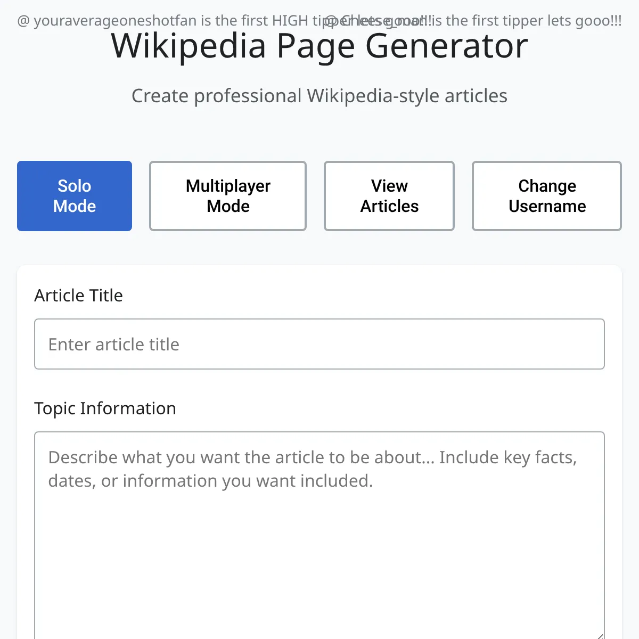Click the word "Wikipedia" in the main heading
Screen dimensions: 639x639
[189, 46]
